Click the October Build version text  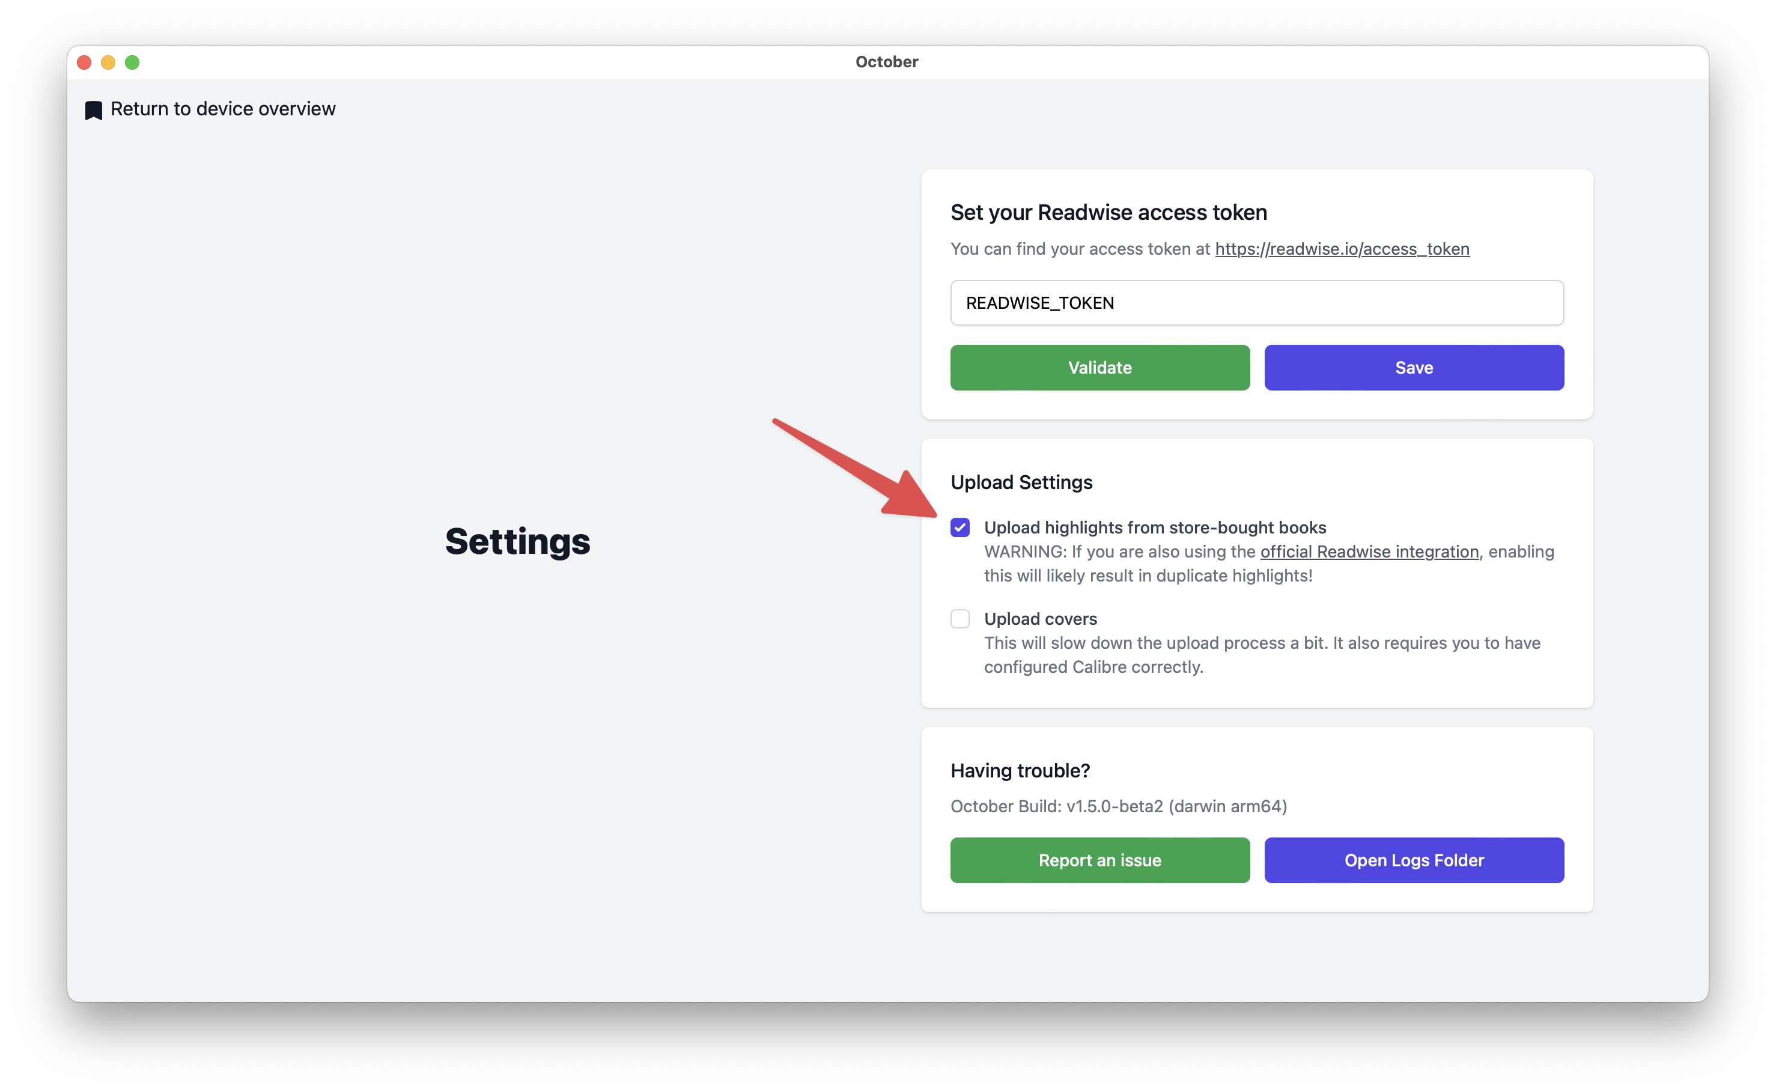pyautogui.click(x=1118, y=806)
